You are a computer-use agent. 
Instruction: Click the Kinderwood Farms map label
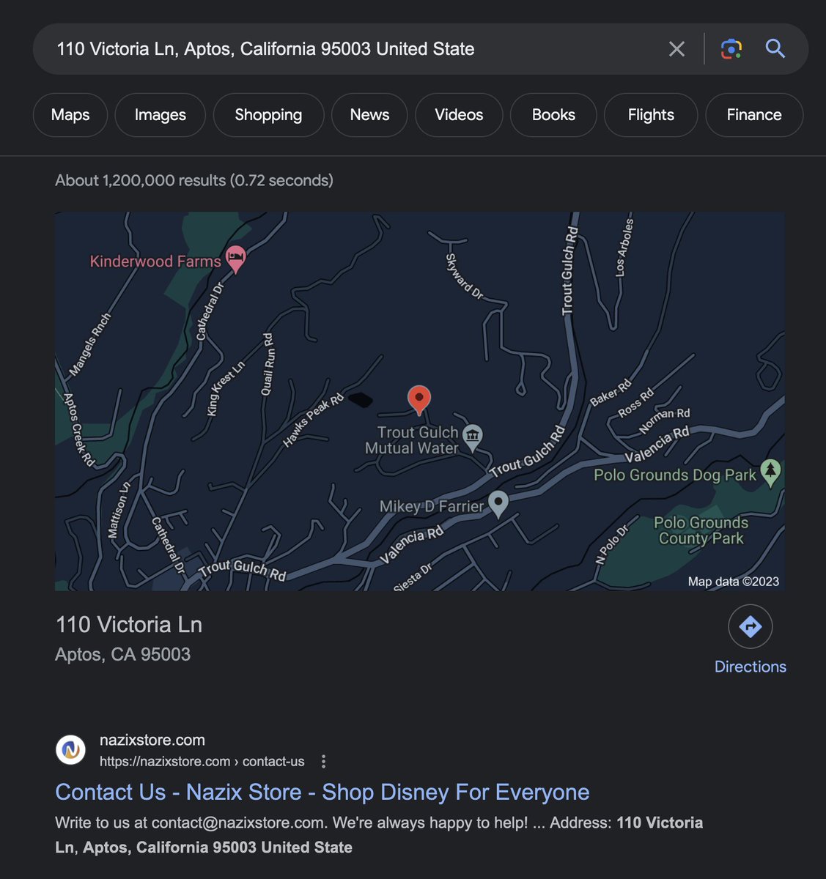coord(155,262)
